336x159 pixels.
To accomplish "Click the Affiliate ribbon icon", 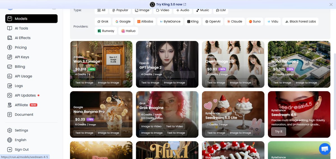I will [10, 105].
